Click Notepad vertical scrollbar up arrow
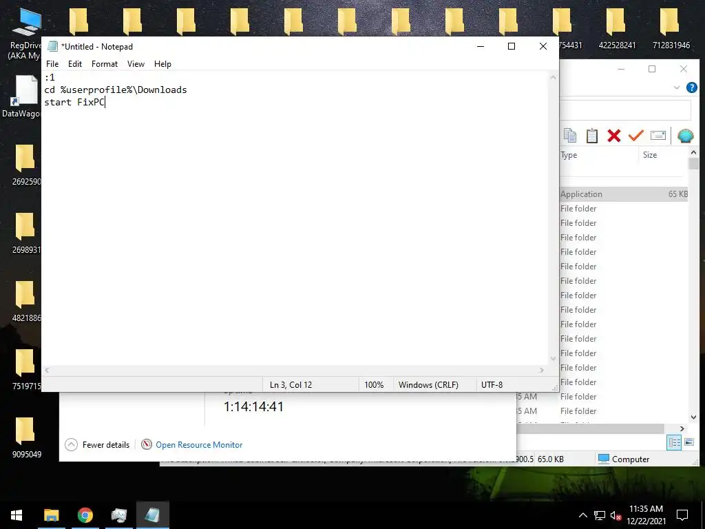The image size is (705, 529). pos(553,77)
